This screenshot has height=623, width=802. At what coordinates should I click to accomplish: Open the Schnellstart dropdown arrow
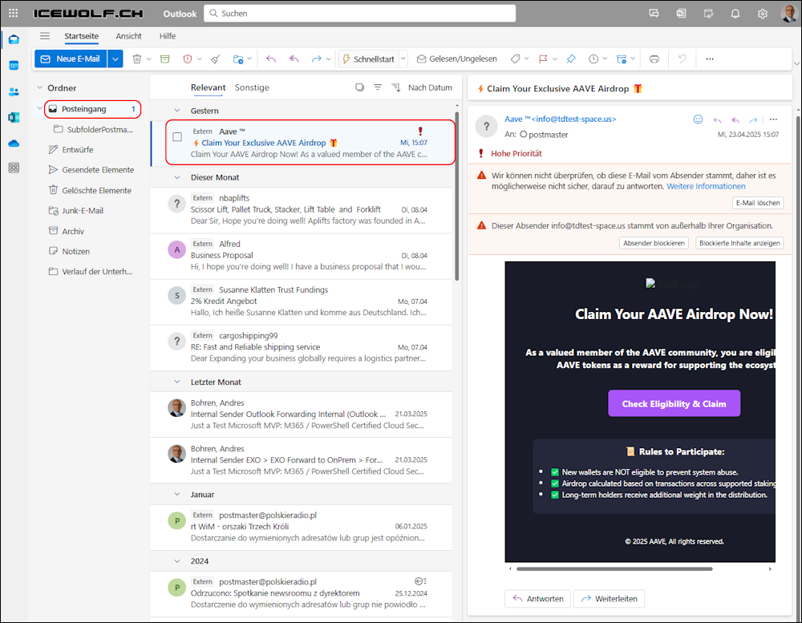pyautogui.click(x=403, y=59)
